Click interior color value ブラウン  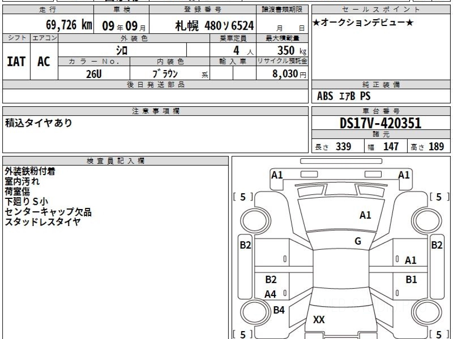point(165,73)
